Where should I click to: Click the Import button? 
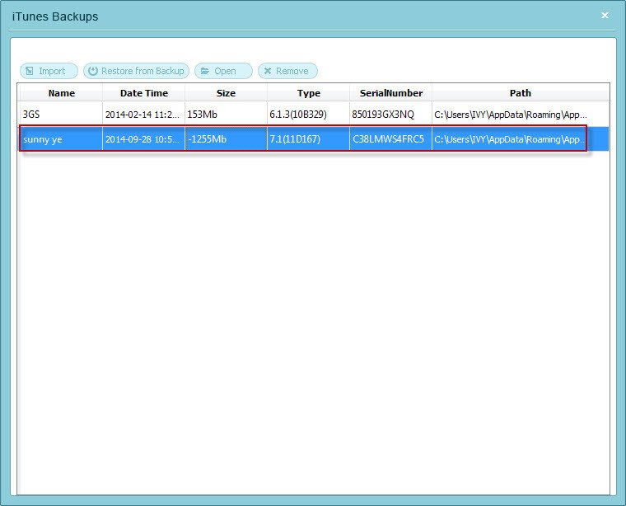click(49, 71)
